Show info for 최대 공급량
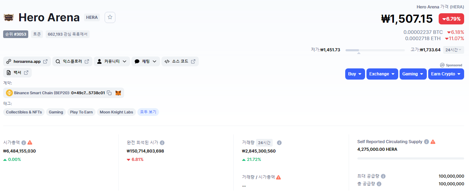Viewport: 469px width, 193px height. pos(383,176)
